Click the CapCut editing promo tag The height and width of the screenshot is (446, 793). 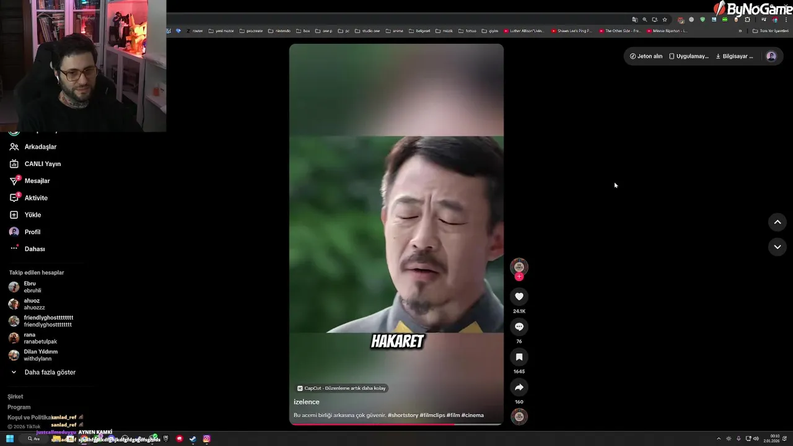click(341, 388)
